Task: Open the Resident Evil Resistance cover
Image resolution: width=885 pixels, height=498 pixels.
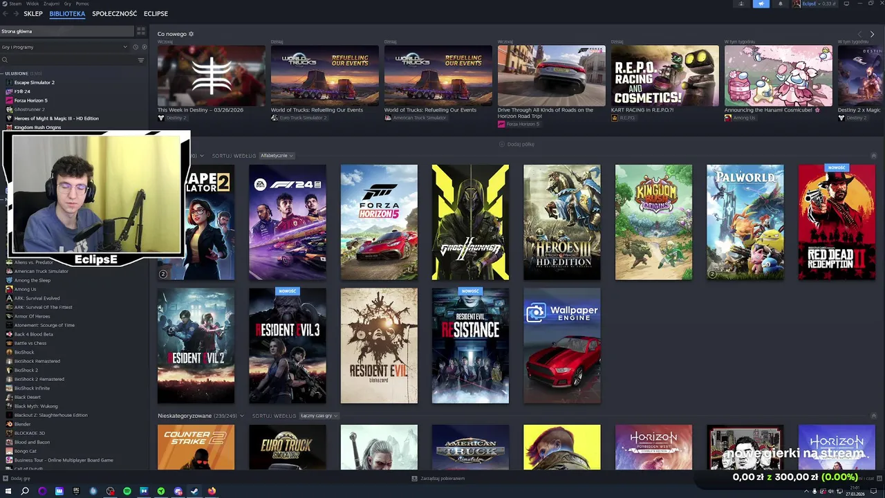Action: coord(470,346)
